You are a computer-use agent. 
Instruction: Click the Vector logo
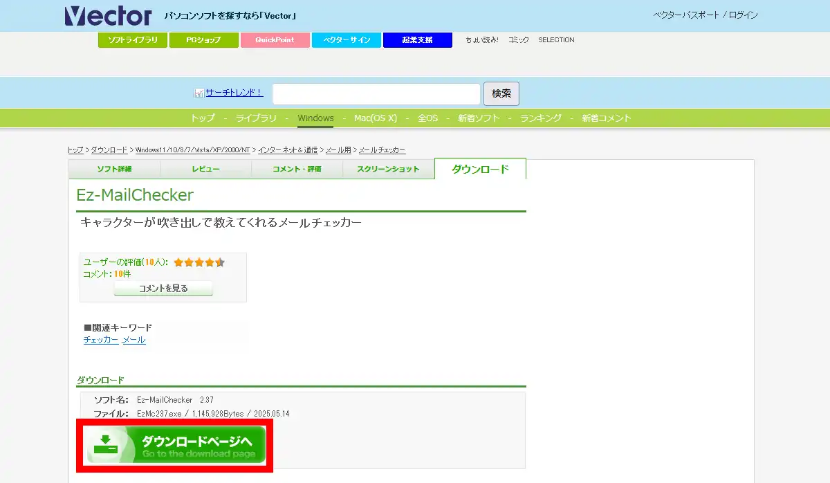[x=107, y=15]
